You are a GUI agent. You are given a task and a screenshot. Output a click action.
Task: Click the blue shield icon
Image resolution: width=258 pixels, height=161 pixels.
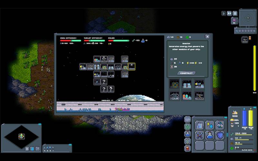(220, 135)
